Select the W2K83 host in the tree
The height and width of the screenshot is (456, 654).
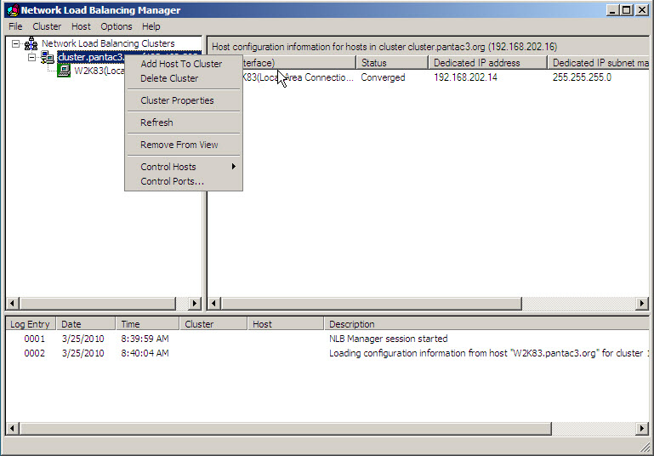click(100, 71)
